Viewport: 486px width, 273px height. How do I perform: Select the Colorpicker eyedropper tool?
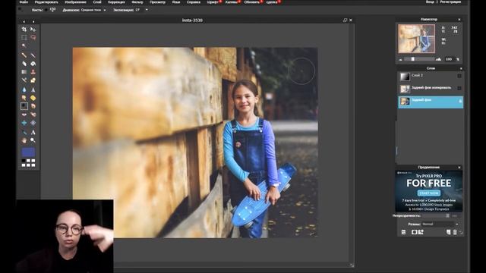(x=24, y=132)
